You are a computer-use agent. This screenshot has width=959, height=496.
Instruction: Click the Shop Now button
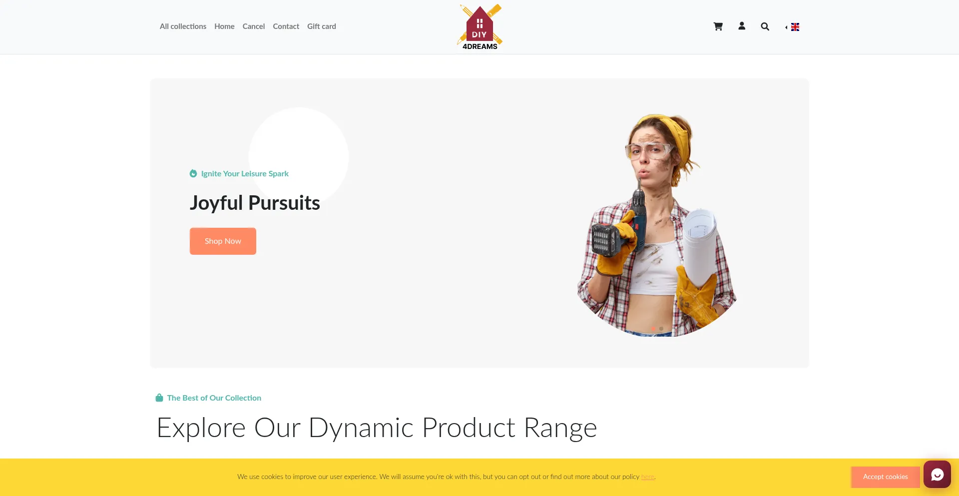[223, 241]
